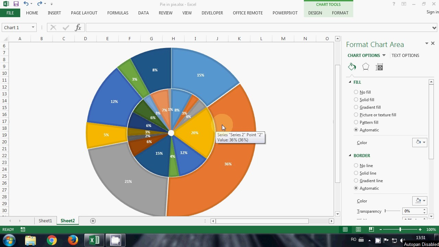This screenshot has height=247, width=439.
Task: Open the FILE menu
Action: point(10,13)
